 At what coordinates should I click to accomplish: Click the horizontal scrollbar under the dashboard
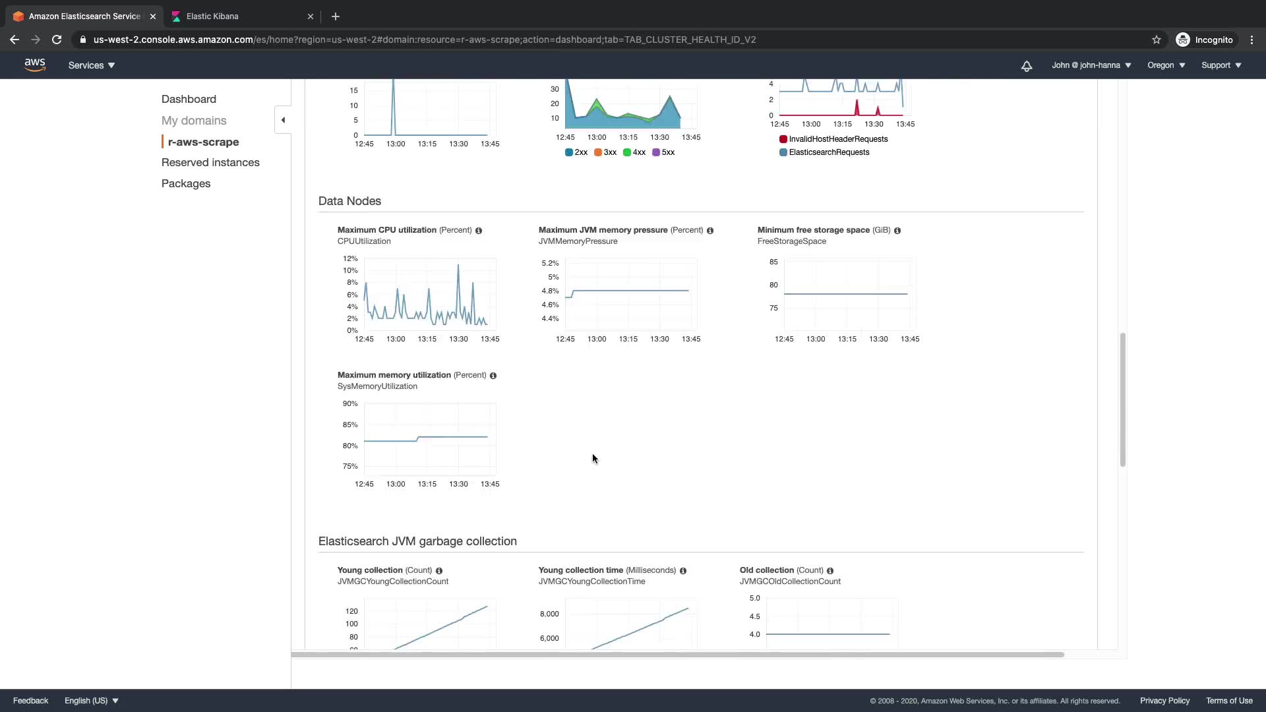(677, 655)
